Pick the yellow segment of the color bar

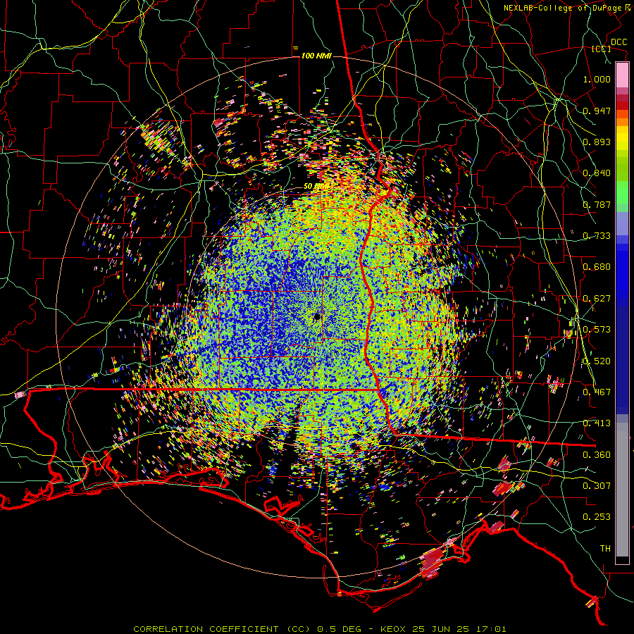pos(622,138)
